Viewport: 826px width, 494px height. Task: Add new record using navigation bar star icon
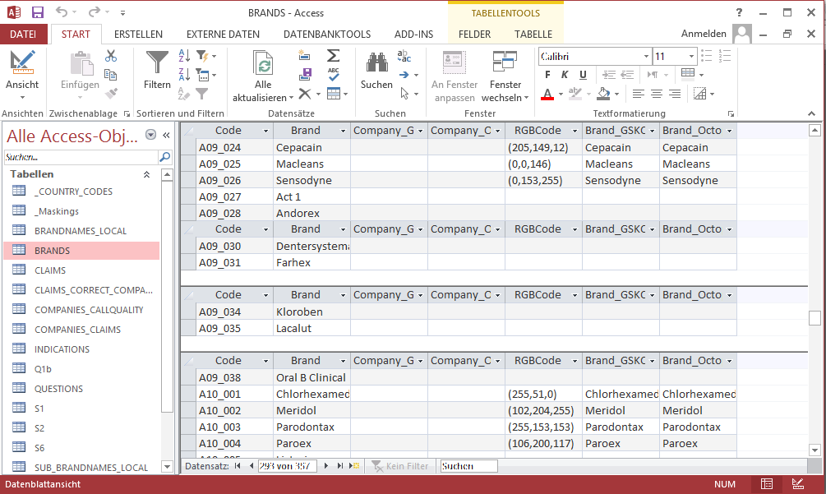[x=354, y=465]
